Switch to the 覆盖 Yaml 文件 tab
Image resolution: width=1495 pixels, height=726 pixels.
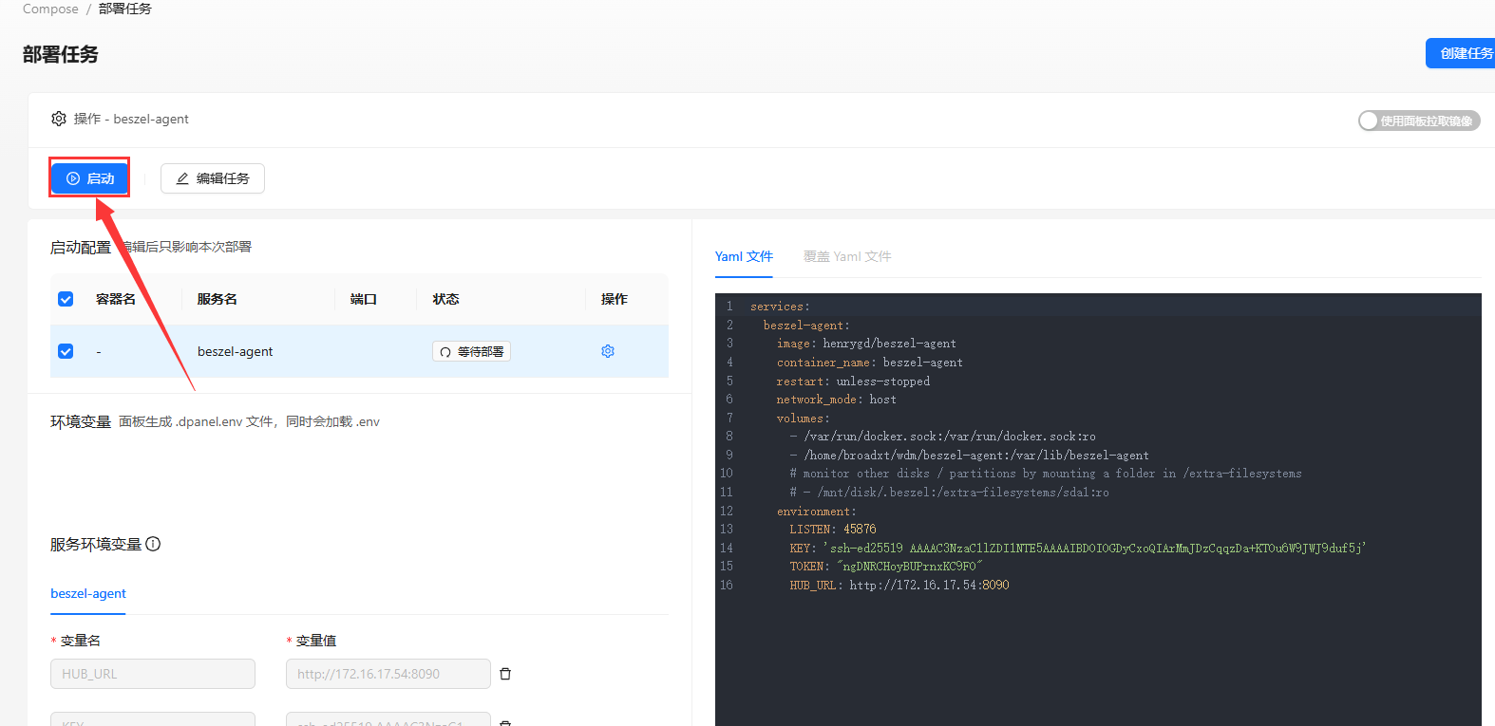click(x=847, y=256)
